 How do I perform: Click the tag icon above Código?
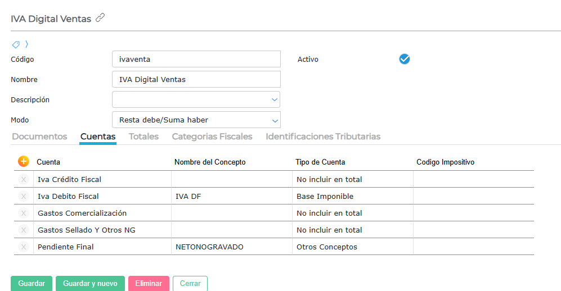16,44
